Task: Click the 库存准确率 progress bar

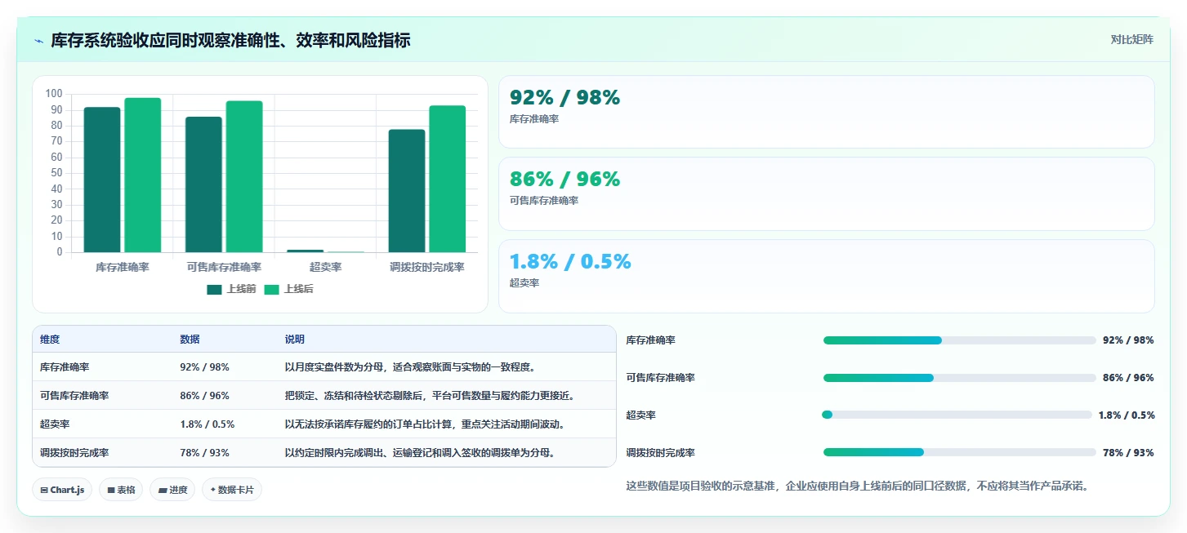Action: [x=959, y=340]
